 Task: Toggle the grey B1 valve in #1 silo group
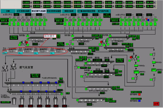22,20
